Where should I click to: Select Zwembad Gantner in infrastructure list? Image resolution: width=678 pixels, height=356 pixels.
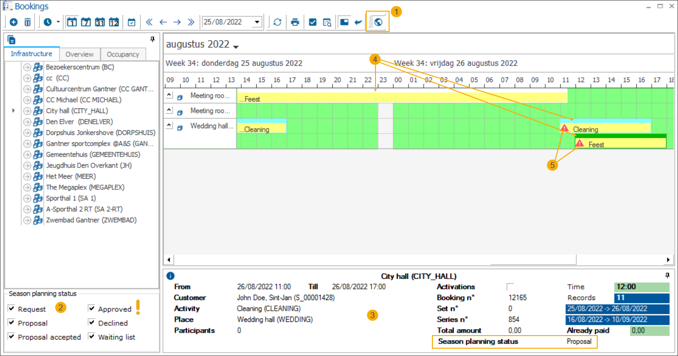pyautogui.click(x=91, y=220)
